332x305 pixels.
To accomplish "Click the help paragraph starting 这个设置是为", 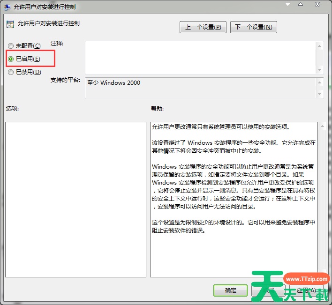I will tap(234, 226).
